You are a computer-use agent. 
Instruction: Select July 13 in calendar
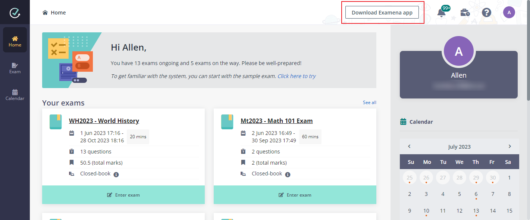click(x=476, y=211)
